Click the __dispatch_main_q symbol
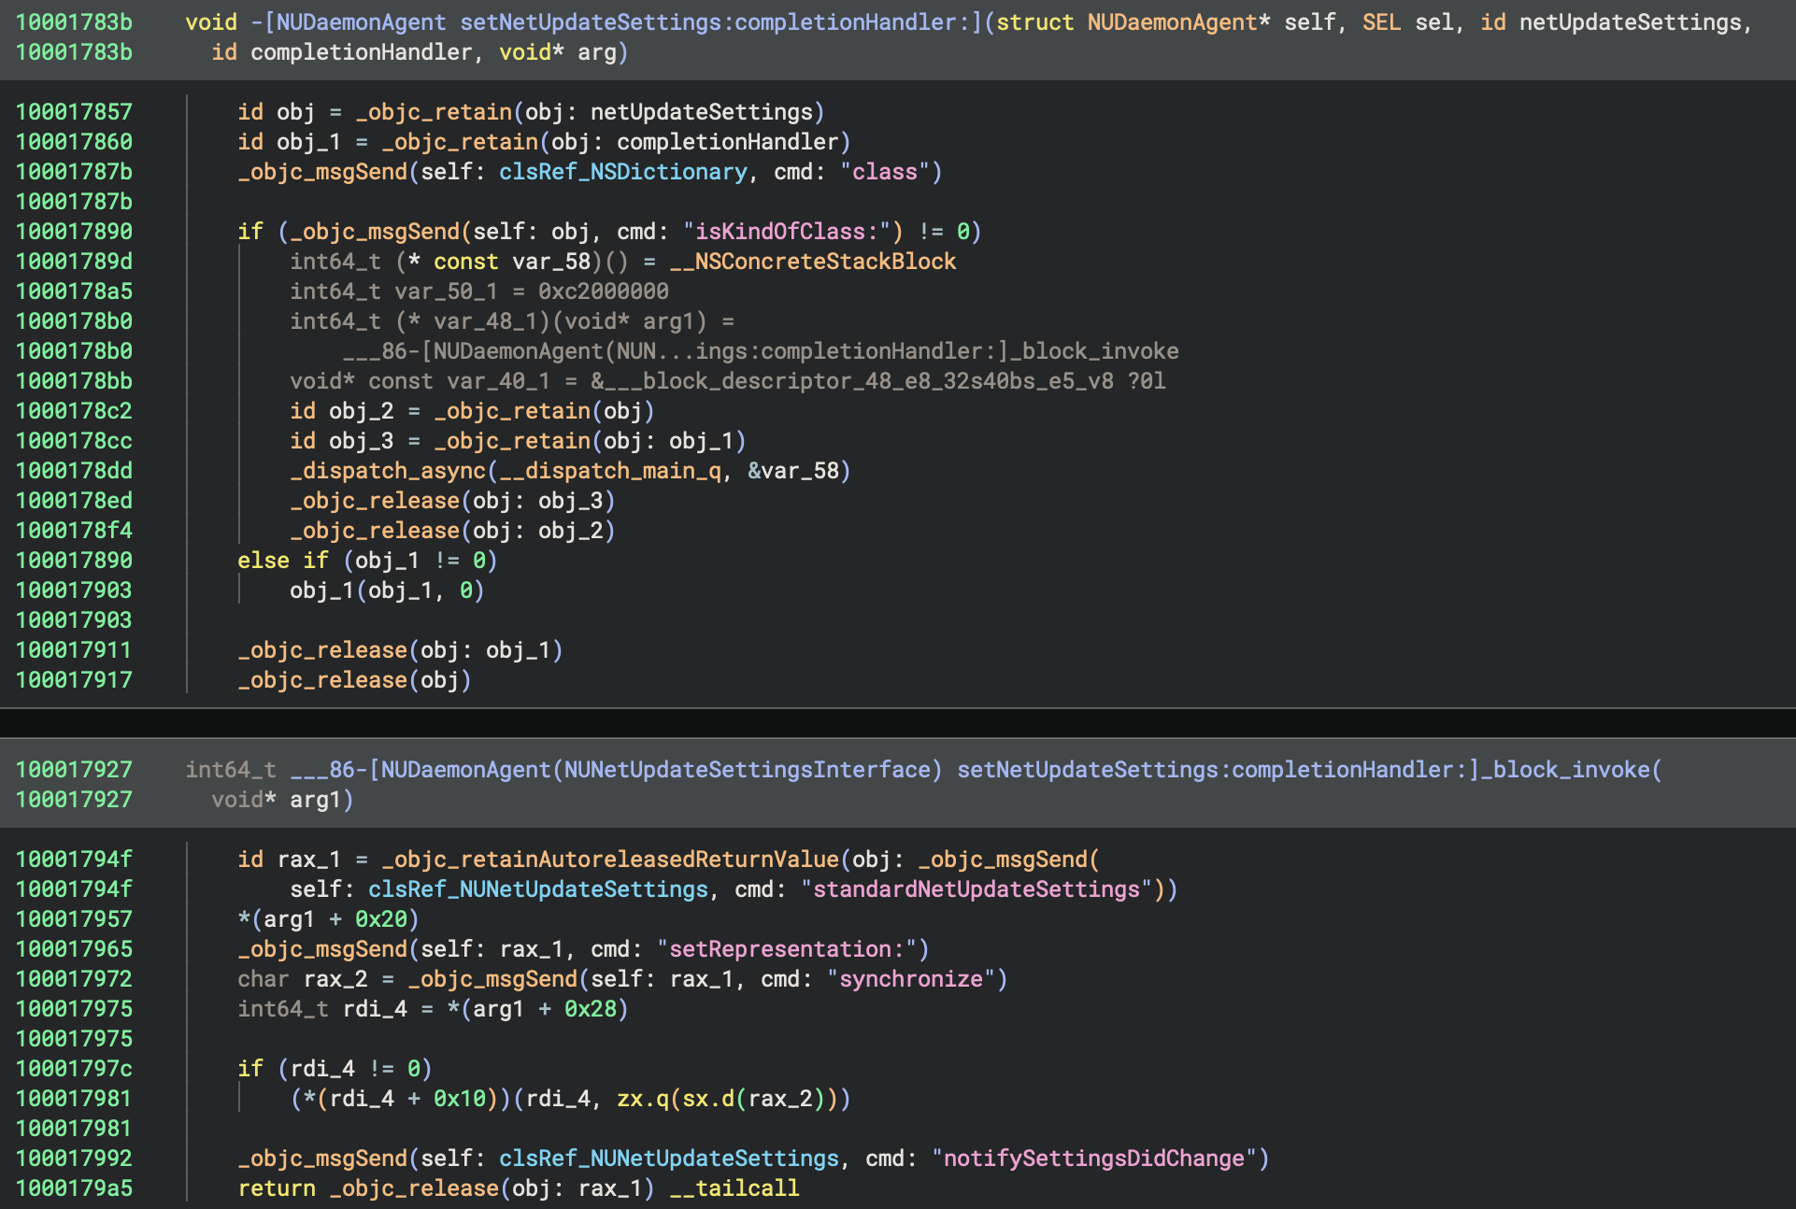The height and width of the screenshot is (1209, 1796). click(610, 471)
